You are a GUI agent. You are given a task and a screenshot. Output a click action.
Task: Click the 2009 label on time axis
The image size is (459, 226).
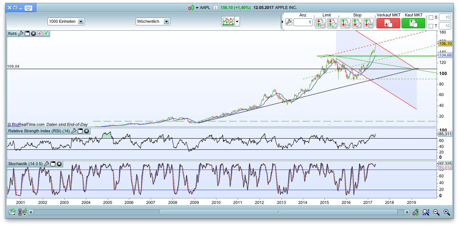194,202
